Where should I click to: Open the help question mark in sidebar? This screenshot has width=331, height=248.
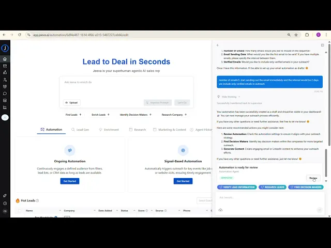(x=5, y=203)
